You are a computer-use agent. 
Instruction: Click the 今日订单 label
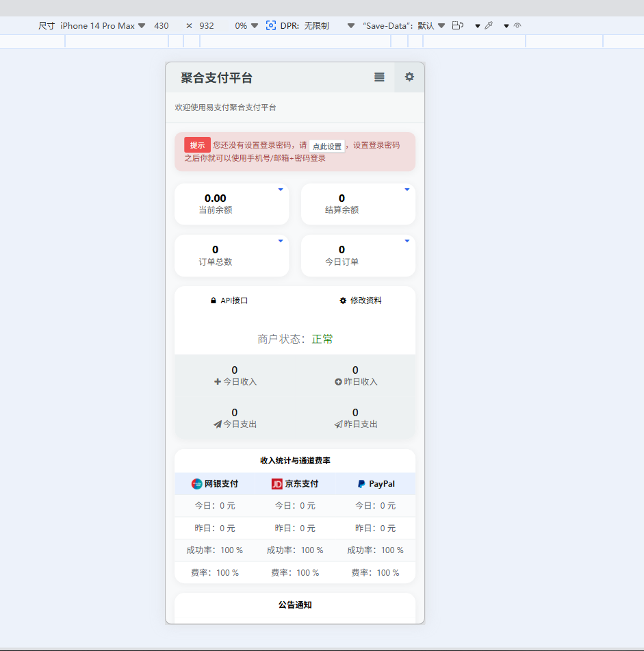(342, 262)
